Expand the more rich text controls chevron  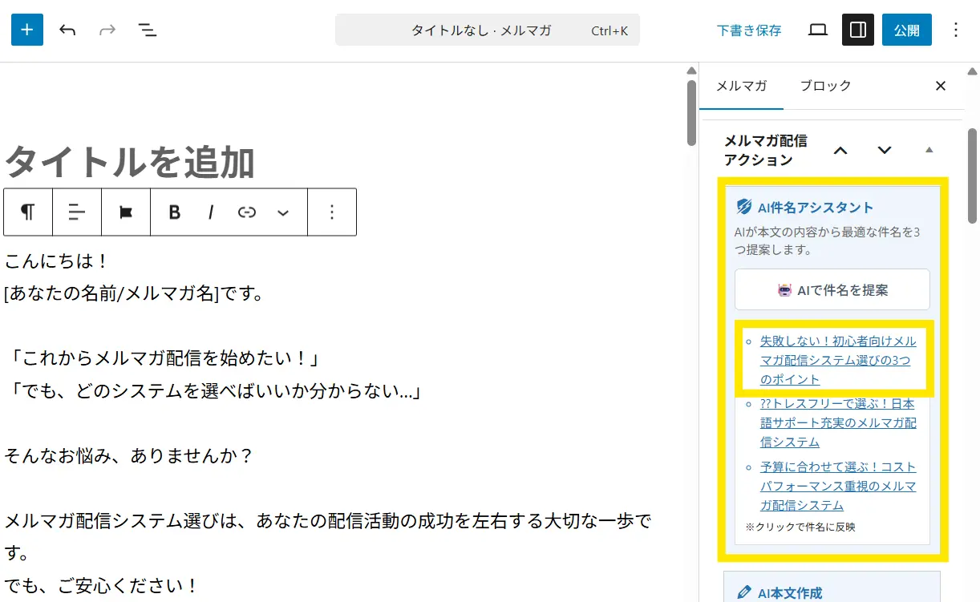click(283, 212)
